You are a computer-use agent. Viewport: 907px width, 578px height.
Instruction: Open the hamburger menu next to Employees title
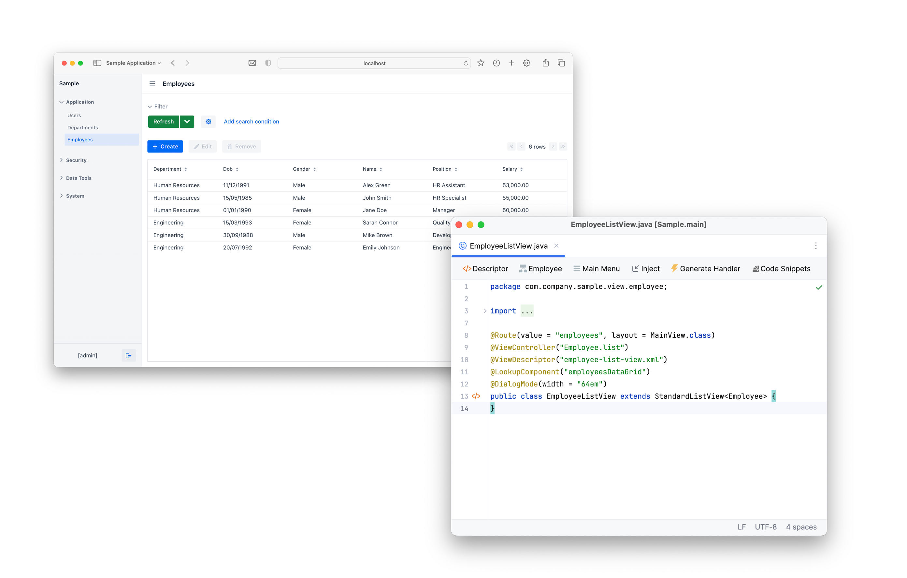[152, 84]
